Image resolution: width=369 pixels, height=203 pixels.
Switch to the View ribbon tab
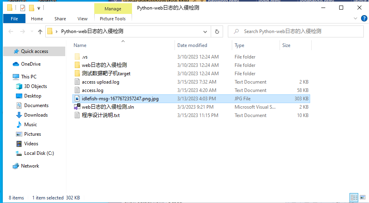coord(82,19)
